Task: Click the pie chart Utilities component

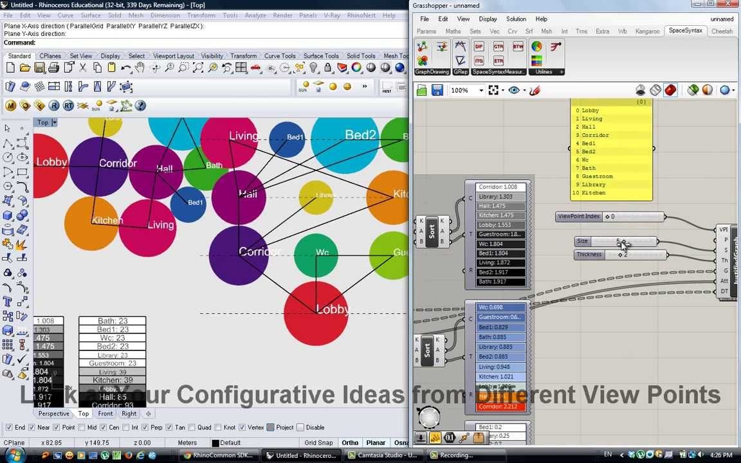Action: pyautogui.click(x=537, y=46)
